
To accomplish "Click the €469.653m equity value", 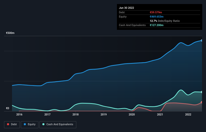I will 157,17.
